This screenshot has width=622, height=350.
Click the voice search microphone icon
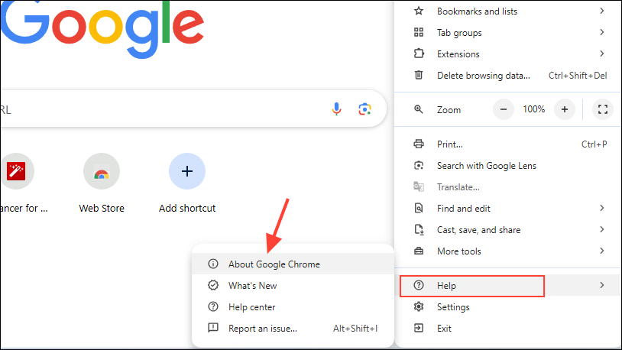[336, 109]
